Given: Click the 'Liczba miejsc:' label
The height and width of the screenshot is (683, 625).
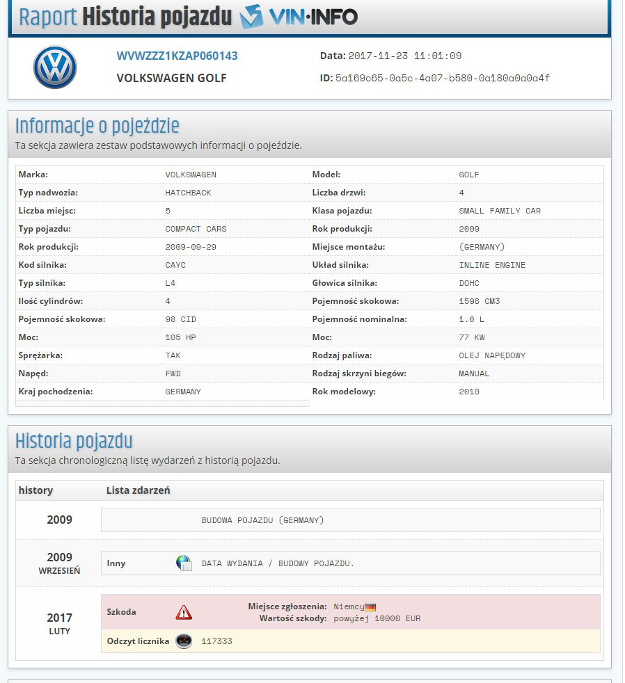Looking at the screenshot, I should click(47, 211).
